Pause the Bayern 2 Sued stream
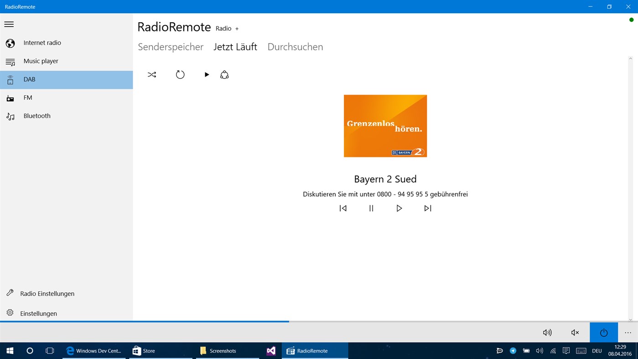Viewport: 638px width, 359px height. point(371,208)
